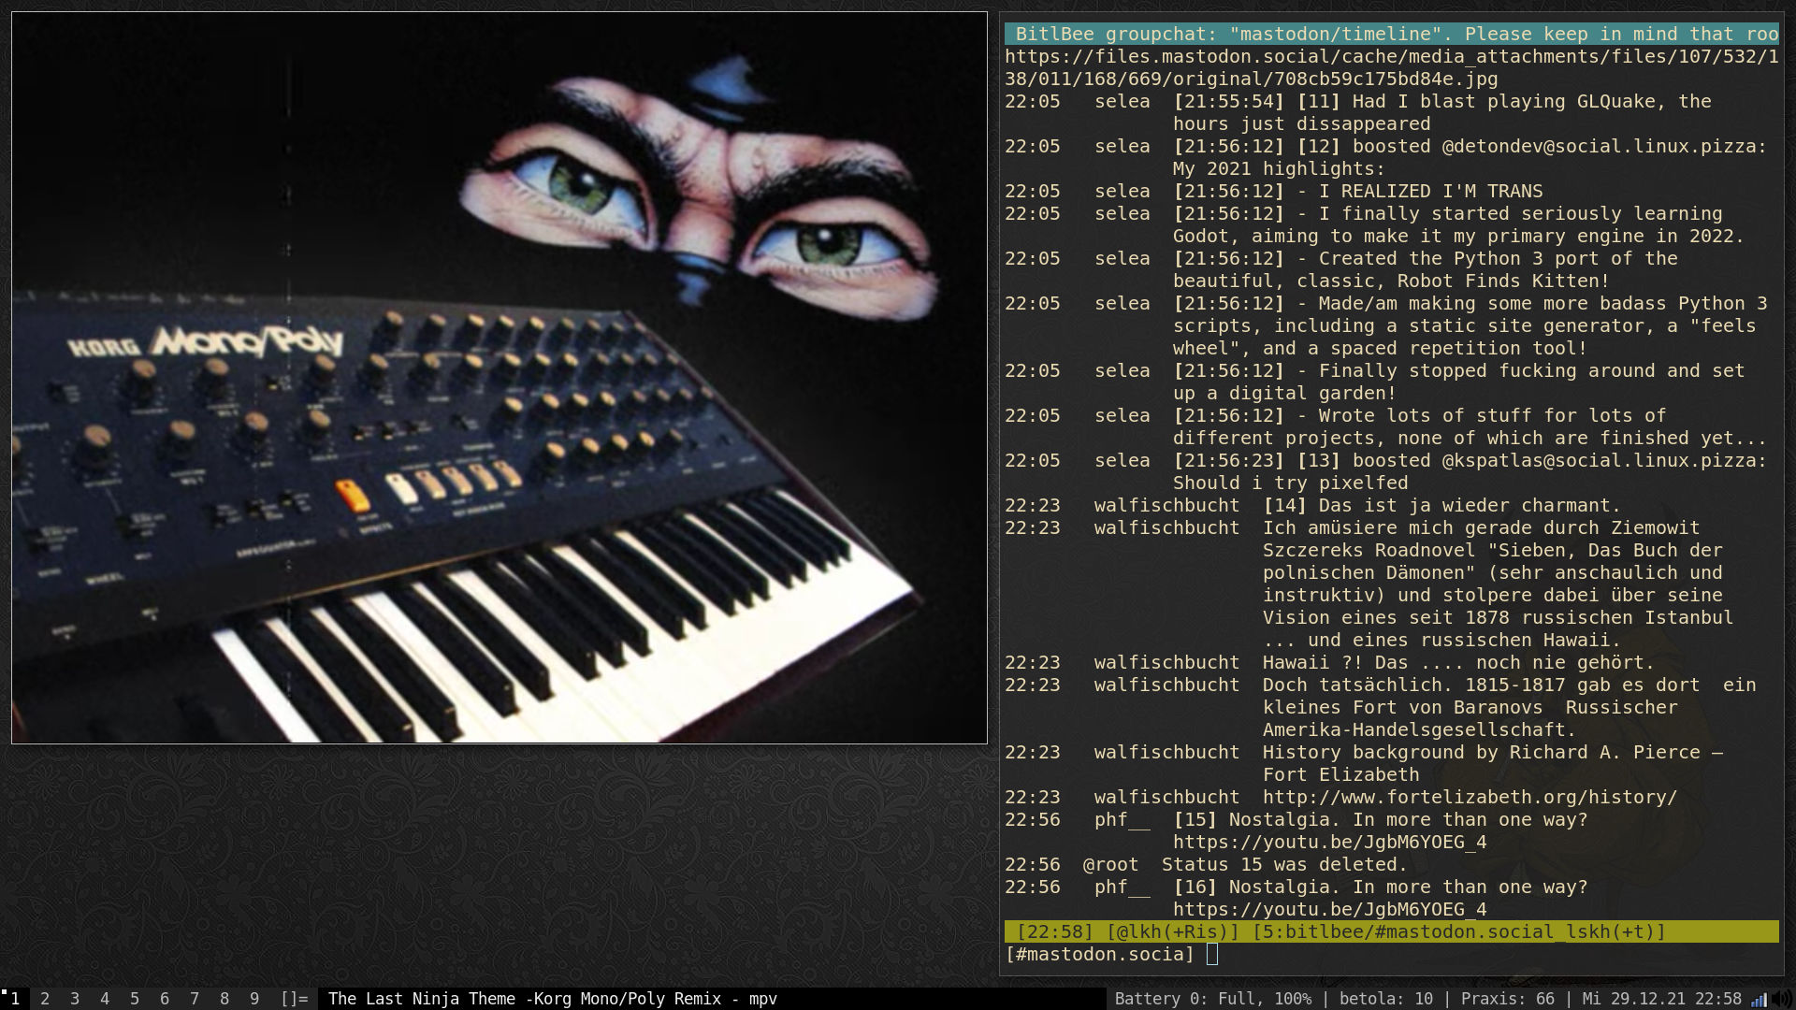Click the Robot Finds Kitten line
Viewport: 1796px width, 1010px height.
pyautogui.click(x=1426, y=269)
